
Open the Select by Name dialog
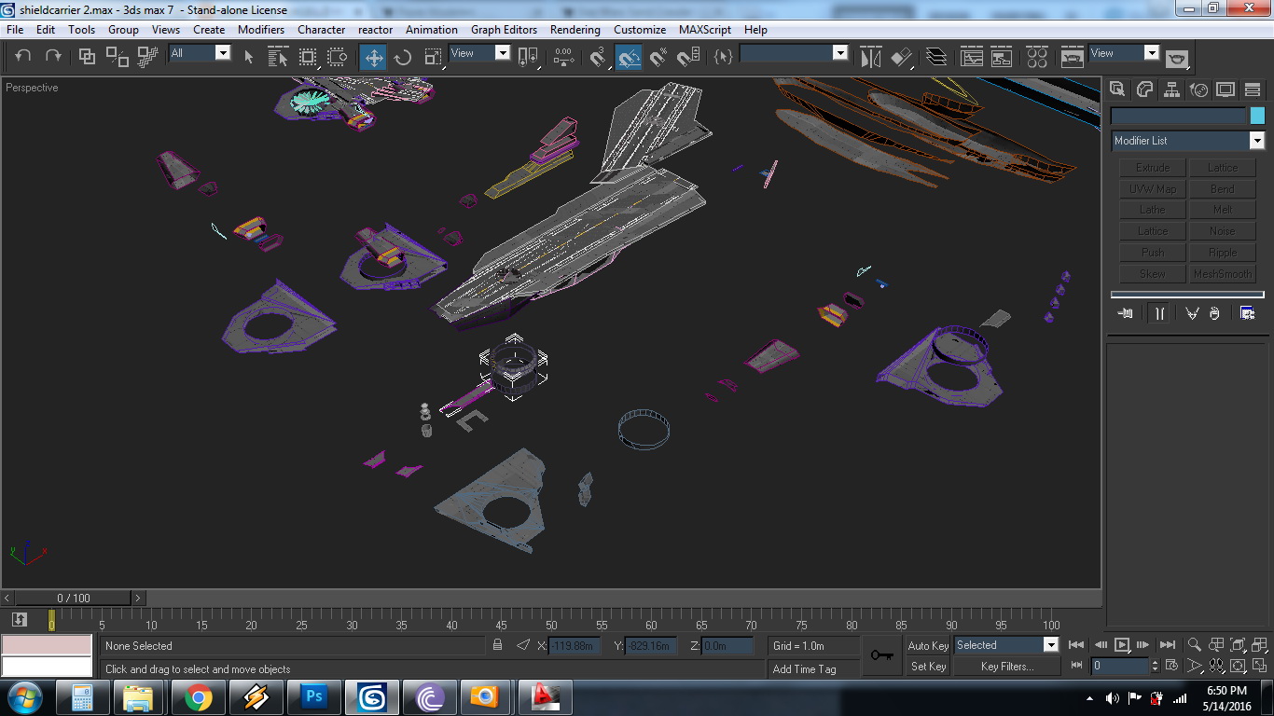coord(278,57)
